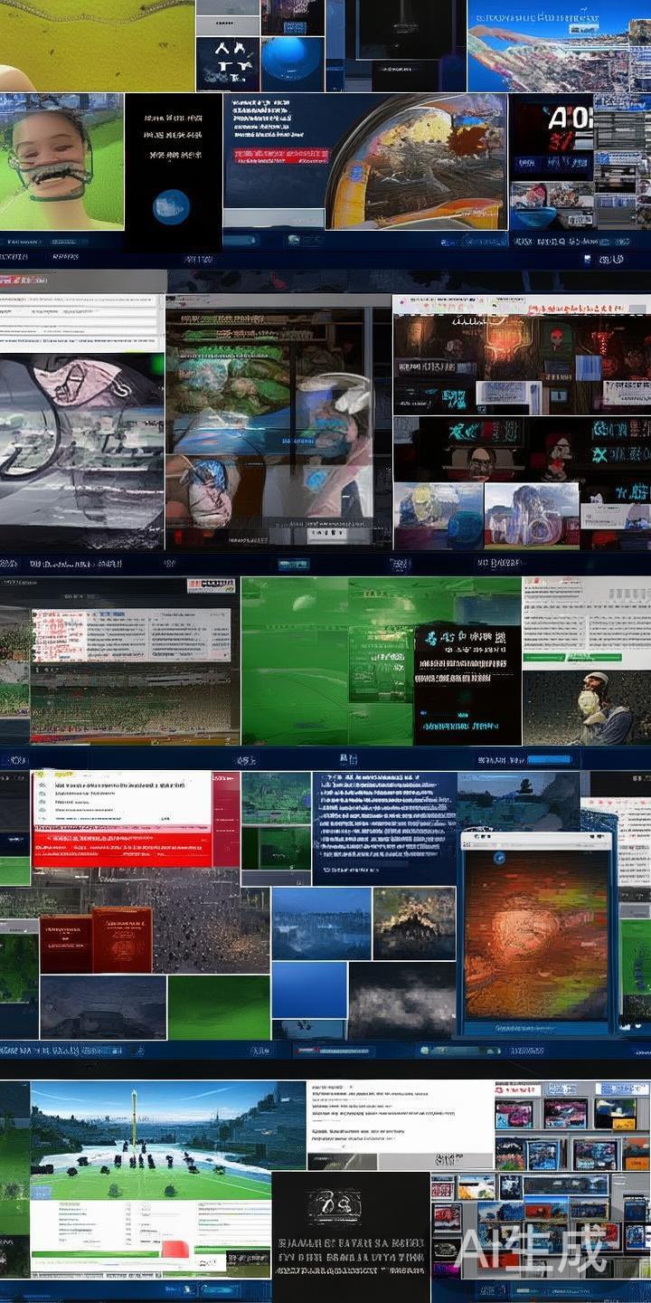Click the round icon atop the tablet window
This screenshot has width=651, height=1303.
coord(498,858)
